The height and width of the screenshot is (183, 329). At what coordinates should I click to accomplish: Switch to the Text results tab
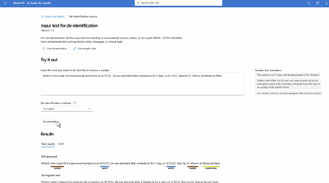pyautogui.click(x=48, y=144)
